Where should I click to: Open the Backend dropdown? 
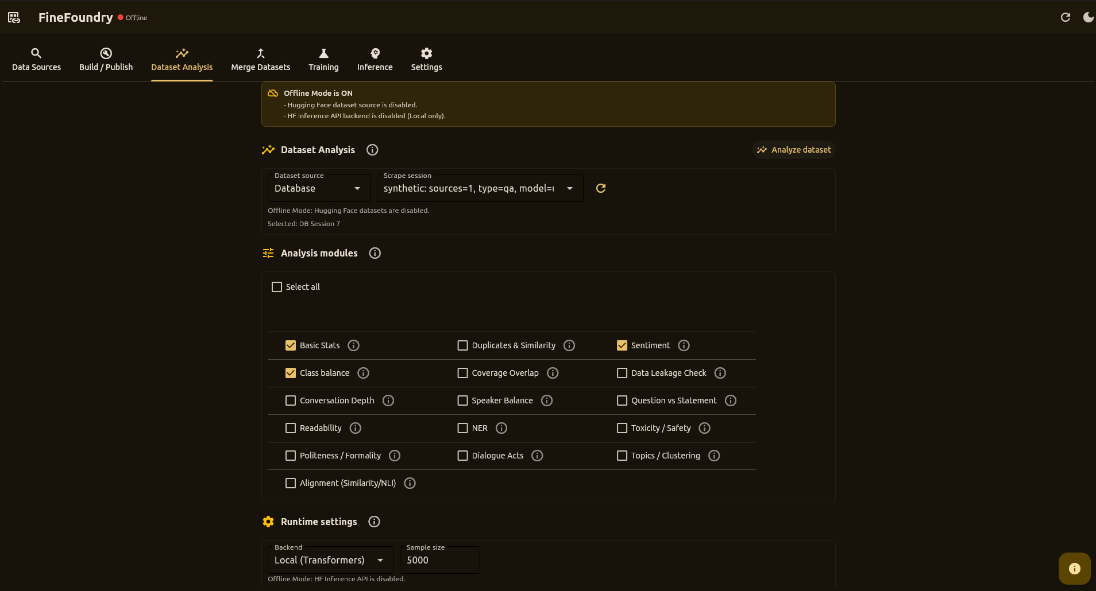[330, 559]
